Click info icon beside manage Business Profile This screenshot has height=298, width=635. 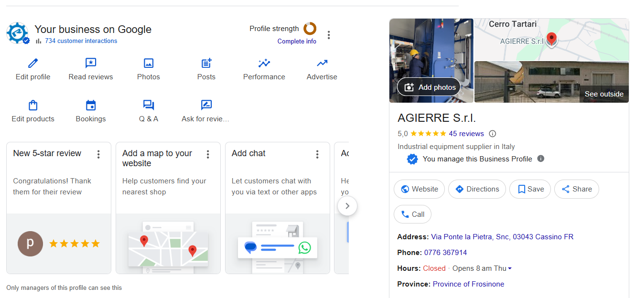[x=540, y=159]
